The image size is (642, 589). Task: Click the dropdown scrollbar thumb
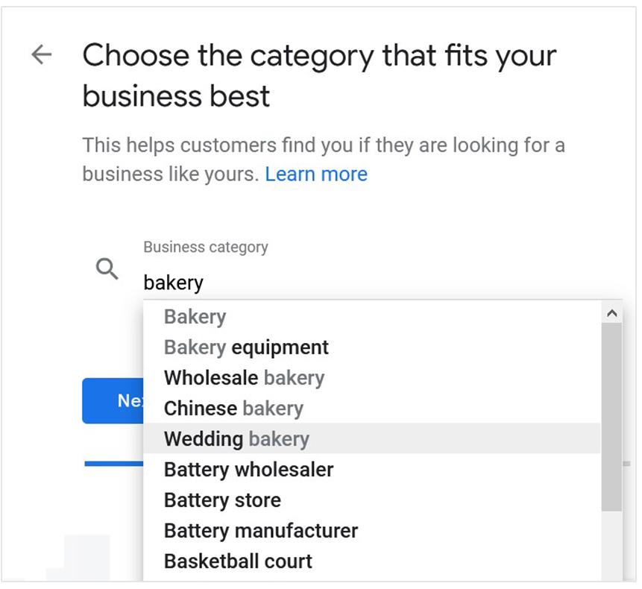pos(612,417)
